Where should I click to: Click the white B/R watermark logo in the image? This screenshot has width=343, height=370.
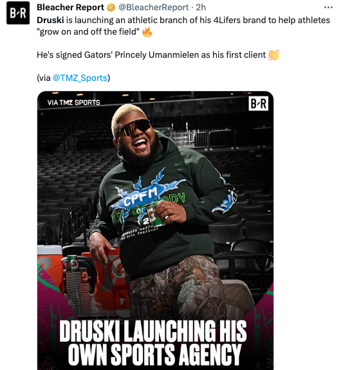point(258,103)
